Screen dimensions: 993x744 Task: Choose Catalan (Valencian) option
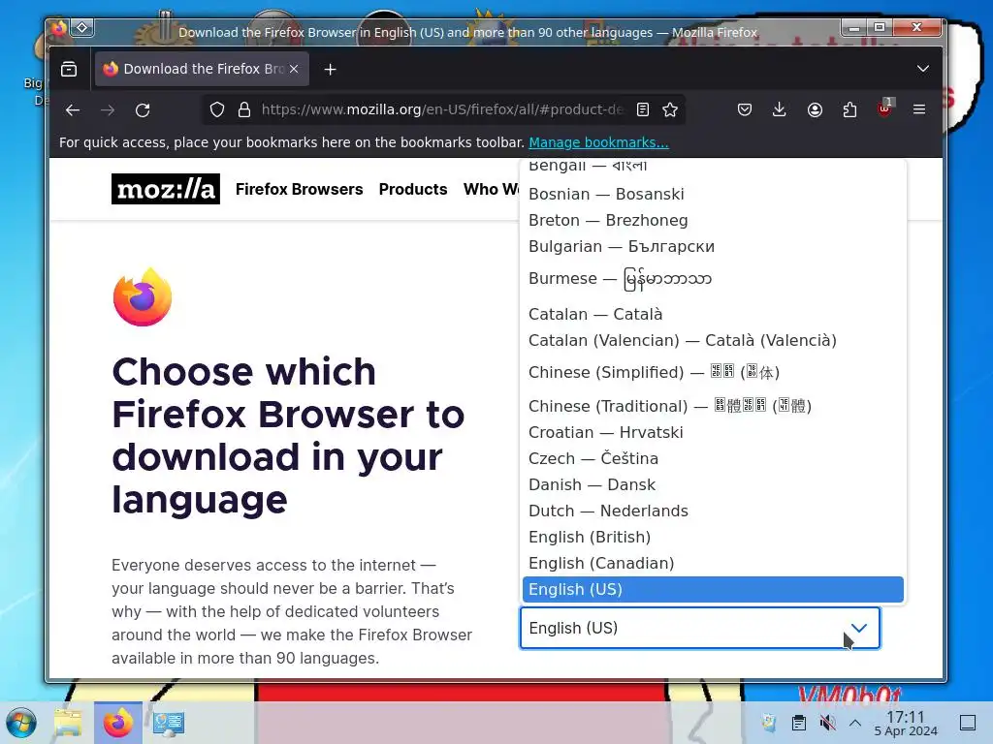[x=713, y=340]
